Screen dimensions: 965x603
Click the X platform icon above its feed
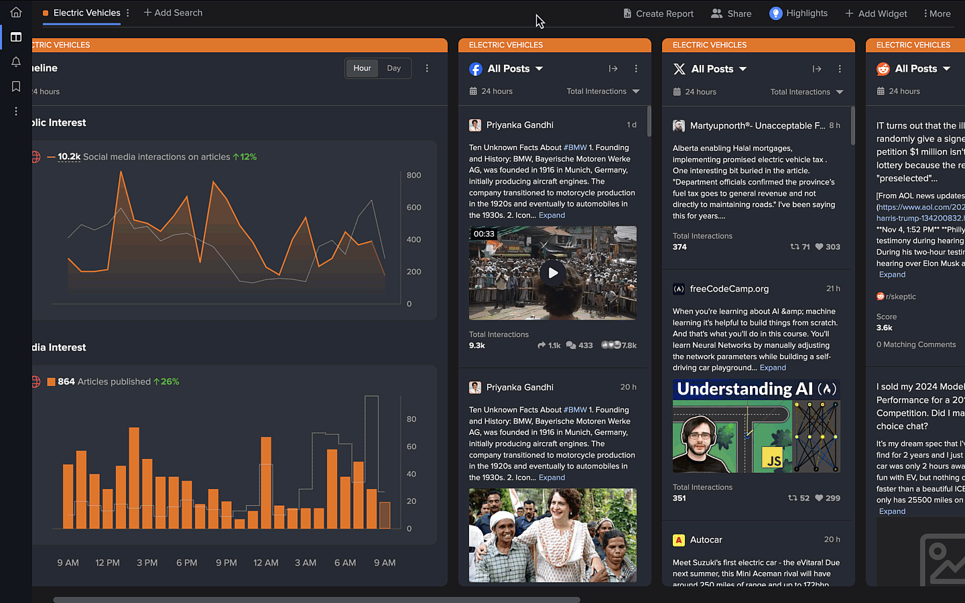pyautogui.click(x=679, y=68)
